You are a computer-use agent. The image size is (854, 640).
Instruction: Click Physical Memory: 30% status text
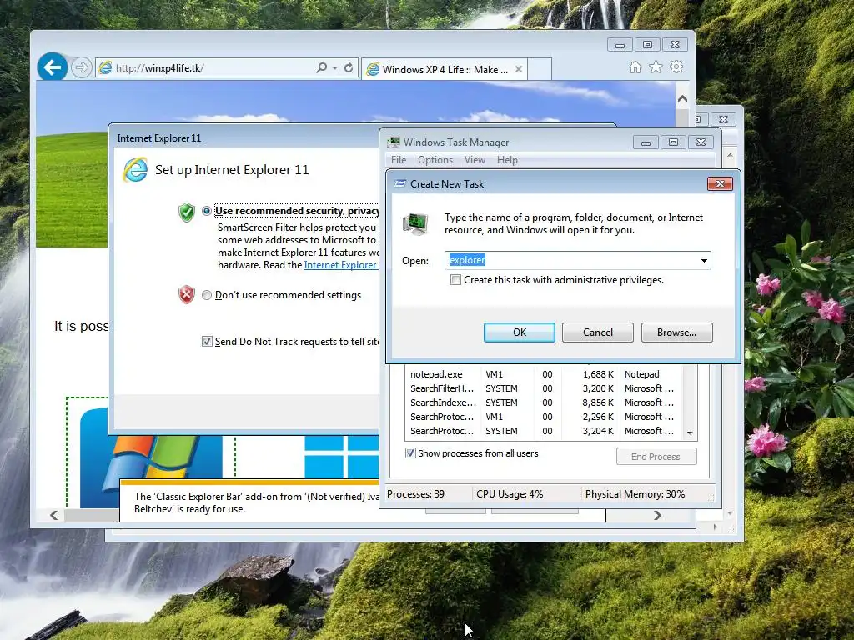coord(635,494)
